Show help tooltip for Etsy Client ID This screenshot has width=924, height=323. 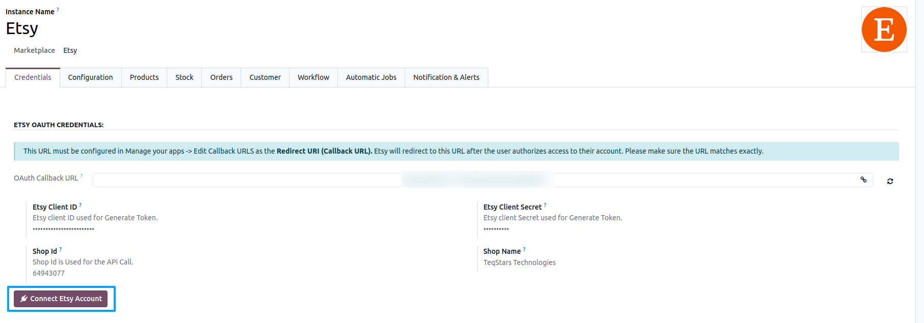[x=80, y=204]
